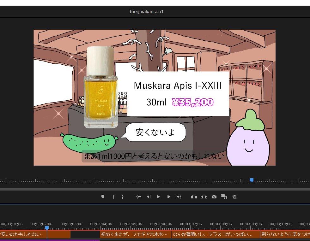Click the Go to In point icon
Viewport: 310px width, 241px height.
[139, 197]
